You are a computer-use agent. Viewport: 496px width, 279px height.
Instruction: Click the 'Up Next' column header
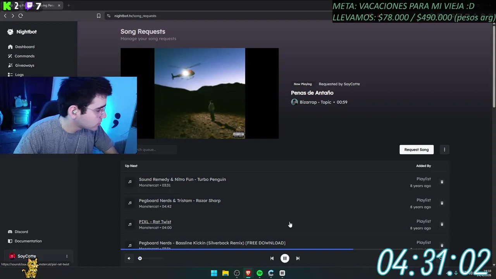tap(131, 166)
